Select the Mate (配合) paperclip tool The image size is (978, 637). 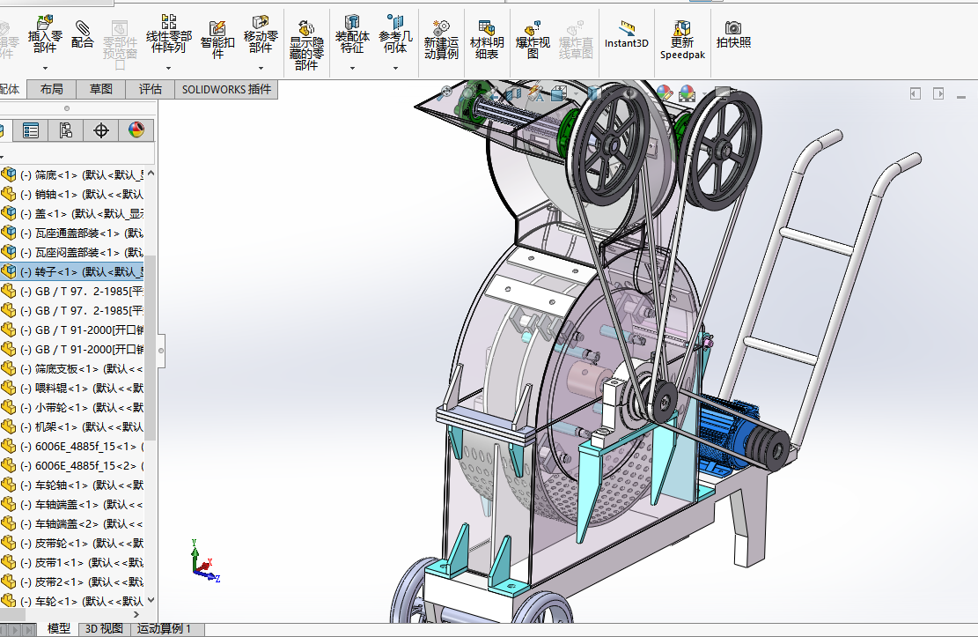82,35
